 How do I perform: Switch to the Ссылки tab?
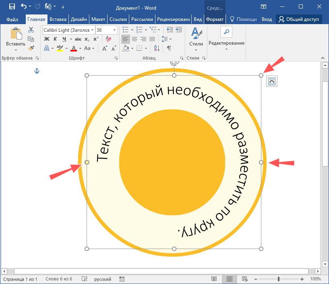(x=118, y=19)
